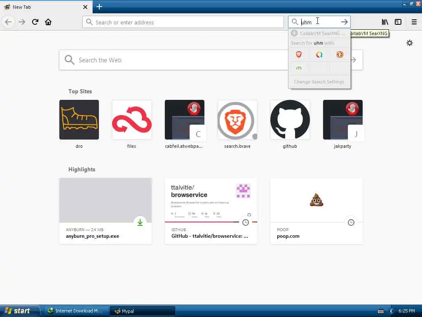Image resolution: width=422 pixels, height=317 pixels.
Task: Click the Highlights section heading
Action: [x=82, y=169]
